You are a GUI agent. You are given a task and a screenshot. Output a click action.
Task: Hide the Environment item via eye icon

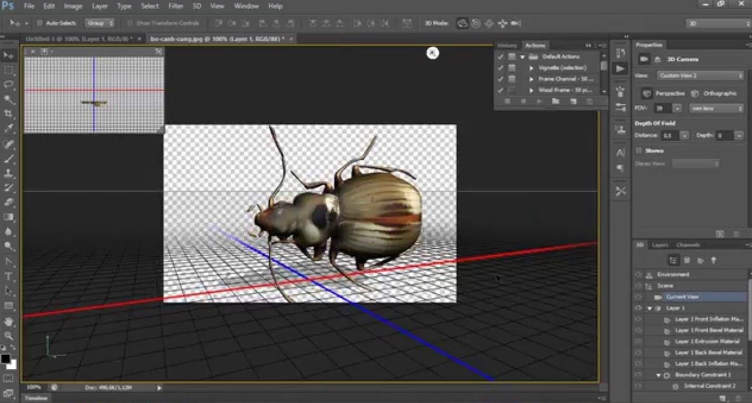coord(638,275)
